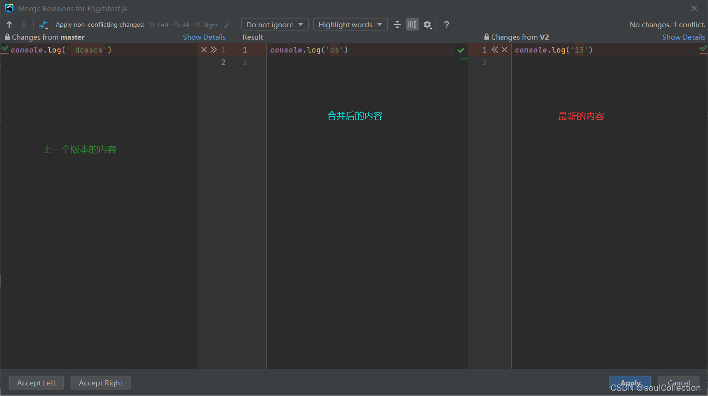Close the Merge Revisions dialog

coord(694,8)
